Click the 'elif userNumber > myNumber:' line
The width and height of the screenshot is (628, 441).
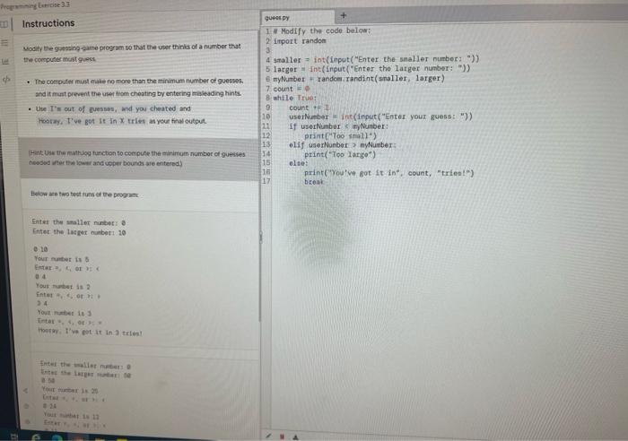pos(343,145)
